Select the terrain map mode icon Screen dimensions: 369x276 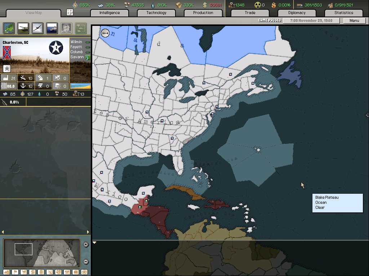click(x=6, y=272)
